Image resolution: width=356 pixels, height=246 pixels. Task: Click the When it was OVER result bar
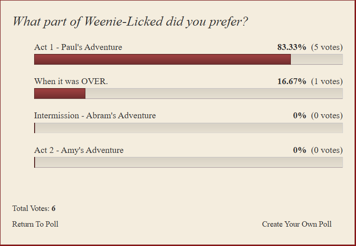point(60,94)
